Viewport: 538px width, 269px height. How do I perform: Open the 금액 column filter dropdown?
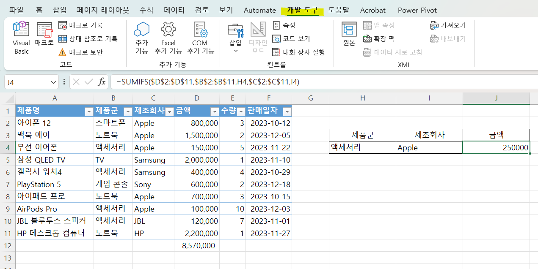pyautogui.click(x=214, y=111)
